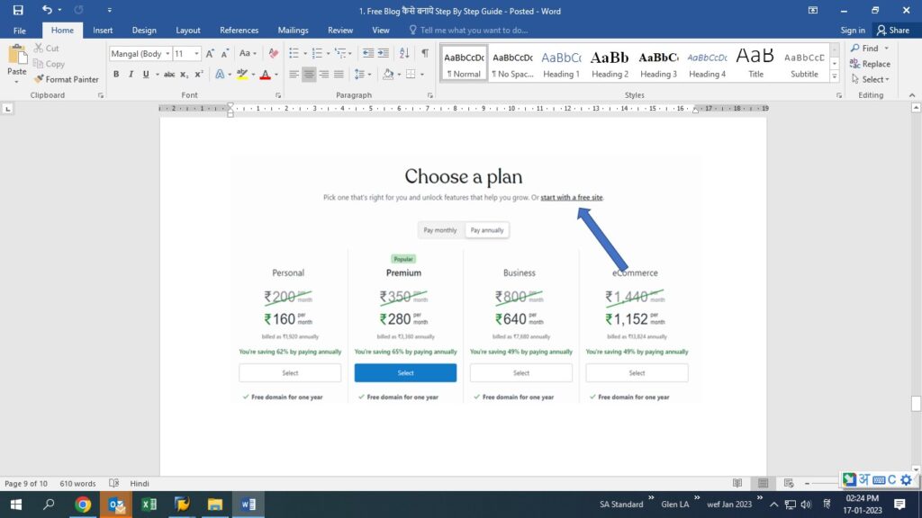
Task: Expand the font size dropdown
Action: pyautogui.click(x=195, y=54)
